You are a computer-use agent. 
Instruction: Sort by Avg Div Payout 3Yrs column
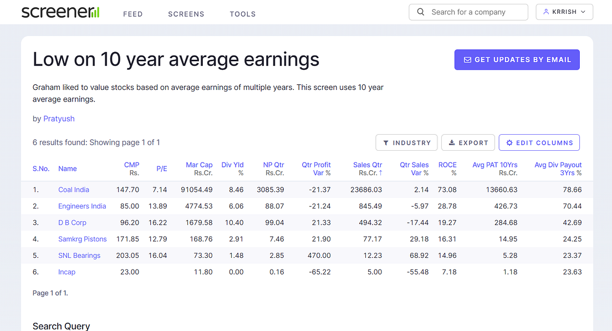(x=558, y=169)
